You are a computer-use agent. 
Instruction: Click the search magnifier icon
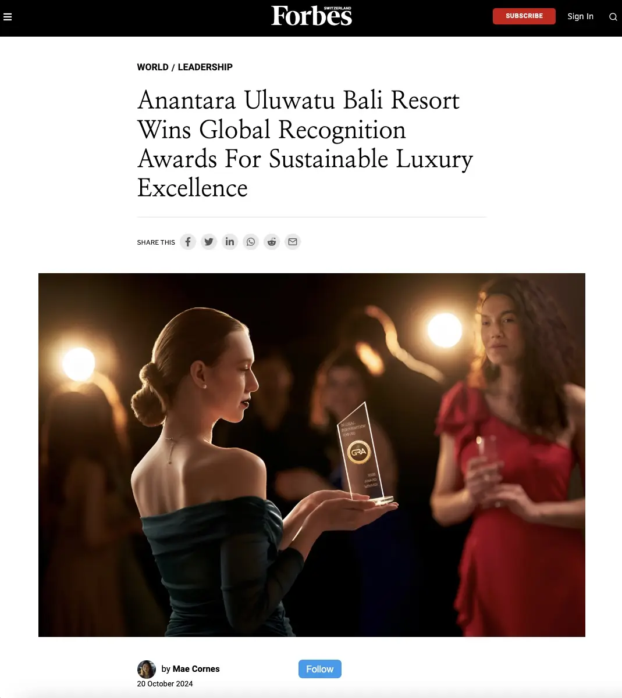coord(613,17)
